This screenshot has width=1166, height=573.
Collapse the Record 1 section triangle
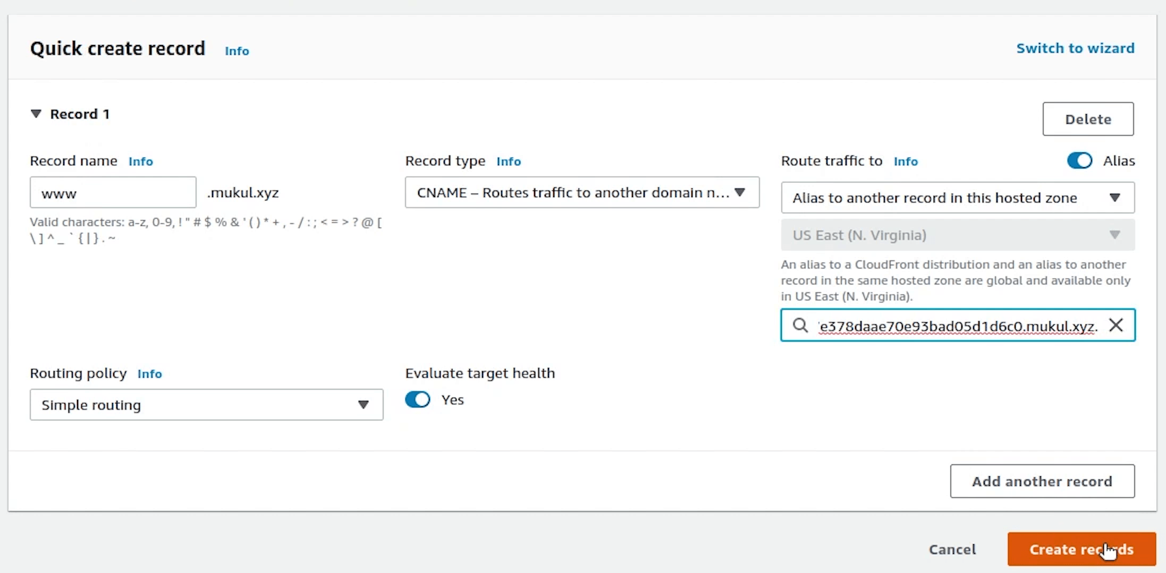tap(36, 114)
